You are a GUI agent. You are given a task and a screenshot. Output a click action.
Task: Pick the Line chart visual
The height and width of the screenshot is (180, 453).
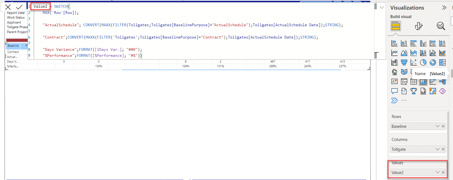(x=394, y=53)
